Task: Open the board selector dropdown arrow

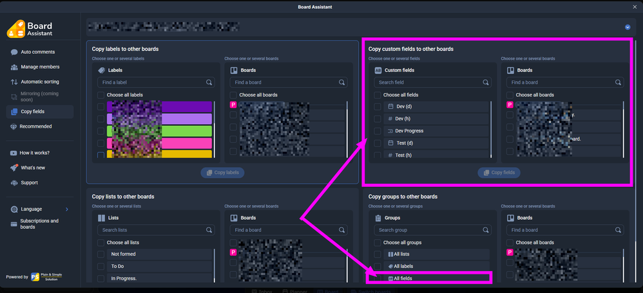Action: tap(628, 27)
